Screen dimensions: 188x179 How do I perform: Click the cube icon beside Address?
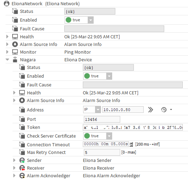click(22, 110)
